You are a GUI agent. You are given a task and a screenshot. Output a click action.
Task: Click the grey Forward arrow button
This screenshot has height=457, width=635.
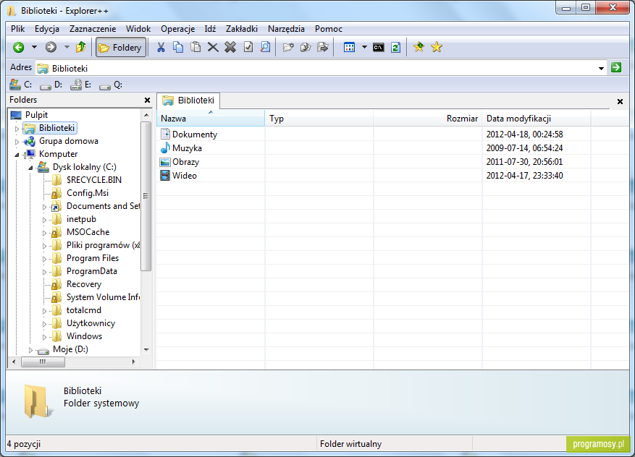[51, 47]
